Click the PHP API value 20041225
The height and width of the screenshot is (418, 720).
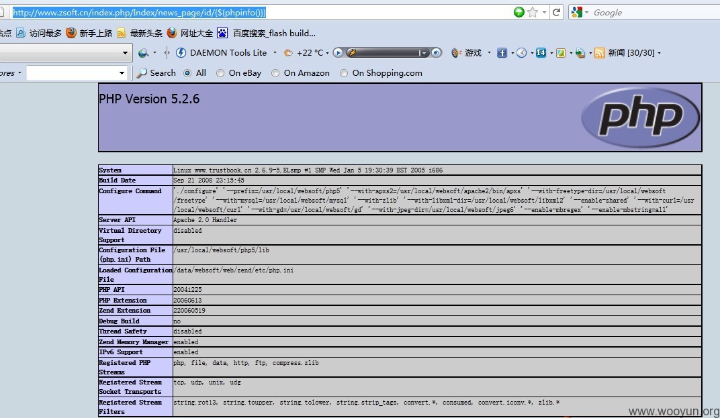187,290
